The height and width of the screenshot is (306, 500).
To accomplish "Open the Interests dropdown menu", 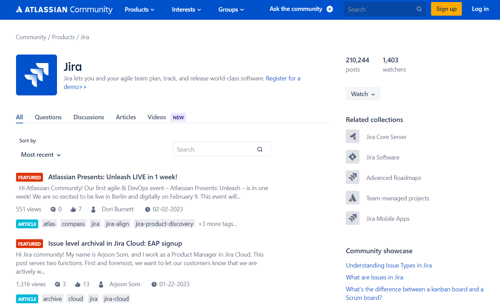I will 186,10.
